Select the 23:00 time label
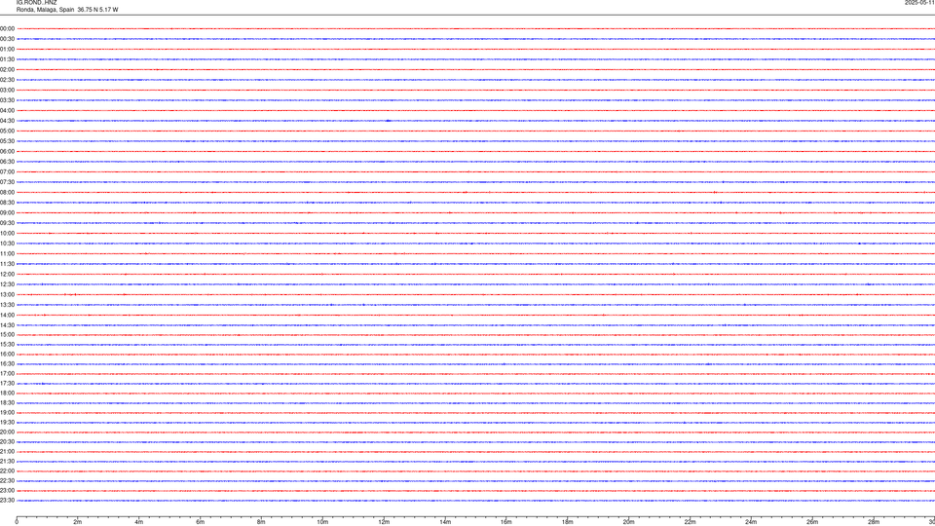Screen dimensions: 935x526 click(7, 490)
